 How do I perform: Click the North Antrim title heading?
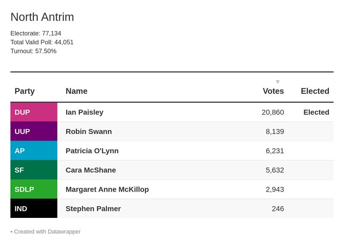tap(42, 17)
